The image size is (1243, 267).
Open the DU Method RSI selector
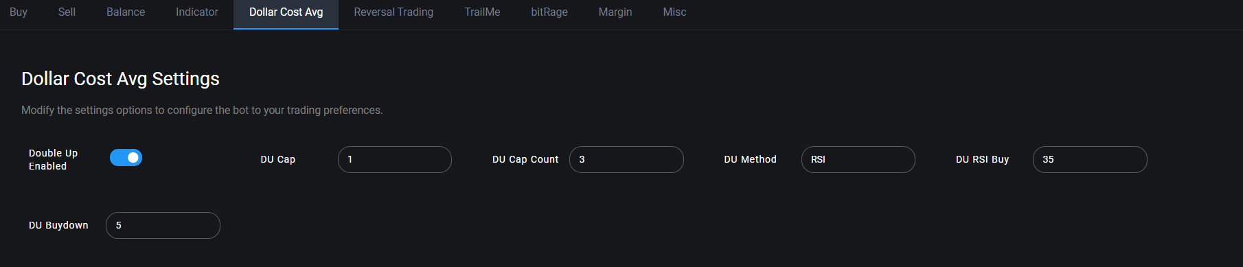click(858, 159)
